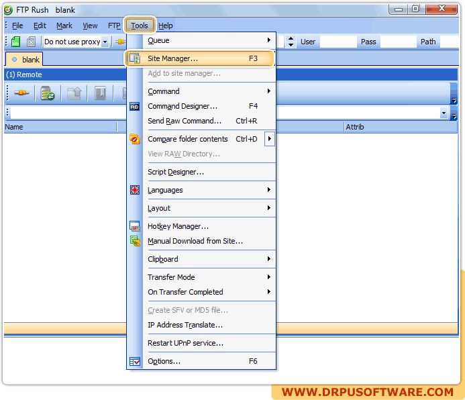Image resolution: width=465 pixels, height=400 pixels.
Task: Click the port stepper down arrow
Action: pos(291,45)
